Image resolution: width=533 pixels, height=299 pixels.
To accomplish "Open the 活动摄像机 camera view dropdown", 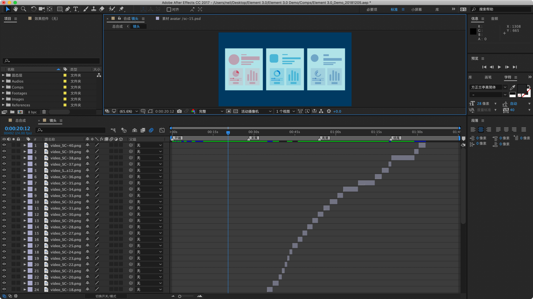I will [x=256, y=111].
